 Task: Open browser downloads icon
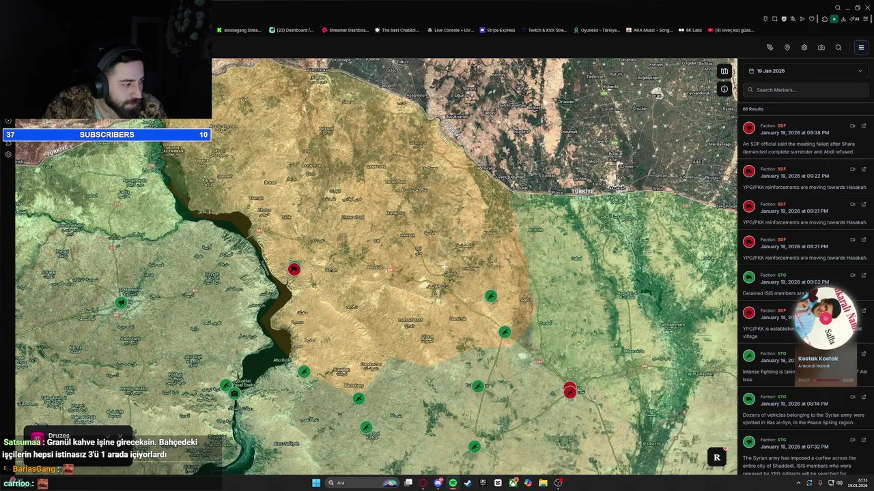tap(843, 19)
